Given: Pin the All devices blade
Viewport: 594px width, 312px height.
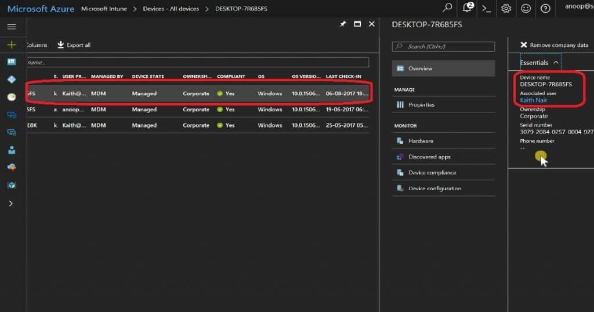Looking at the screenshot, I should (x=343, y=24).
